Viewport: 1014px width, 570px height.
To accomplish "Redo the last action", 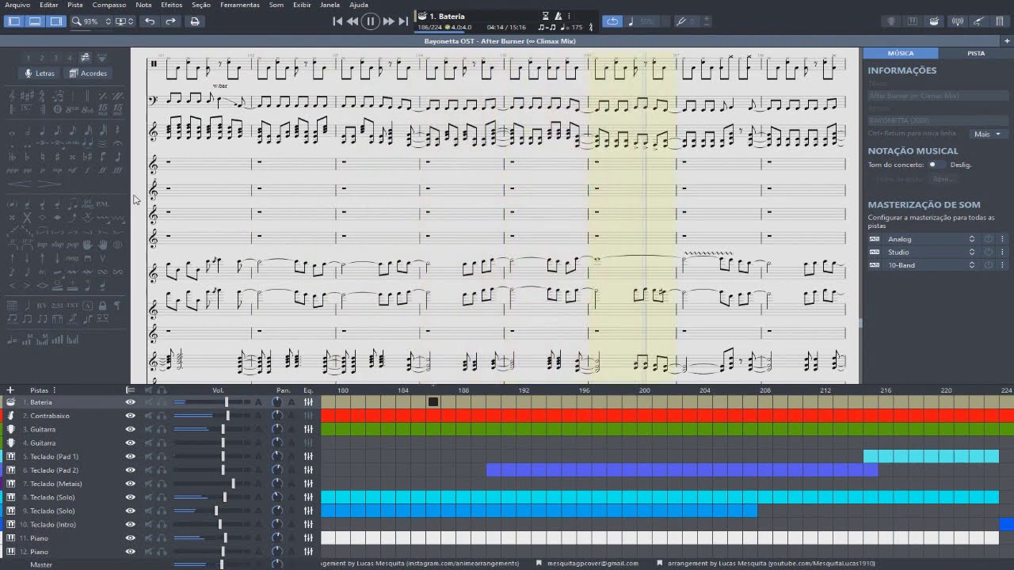I will click(170, 21).
